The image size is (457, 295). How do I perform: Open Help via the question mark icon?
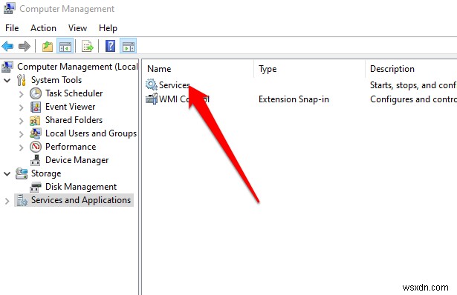tap(110, 46)
